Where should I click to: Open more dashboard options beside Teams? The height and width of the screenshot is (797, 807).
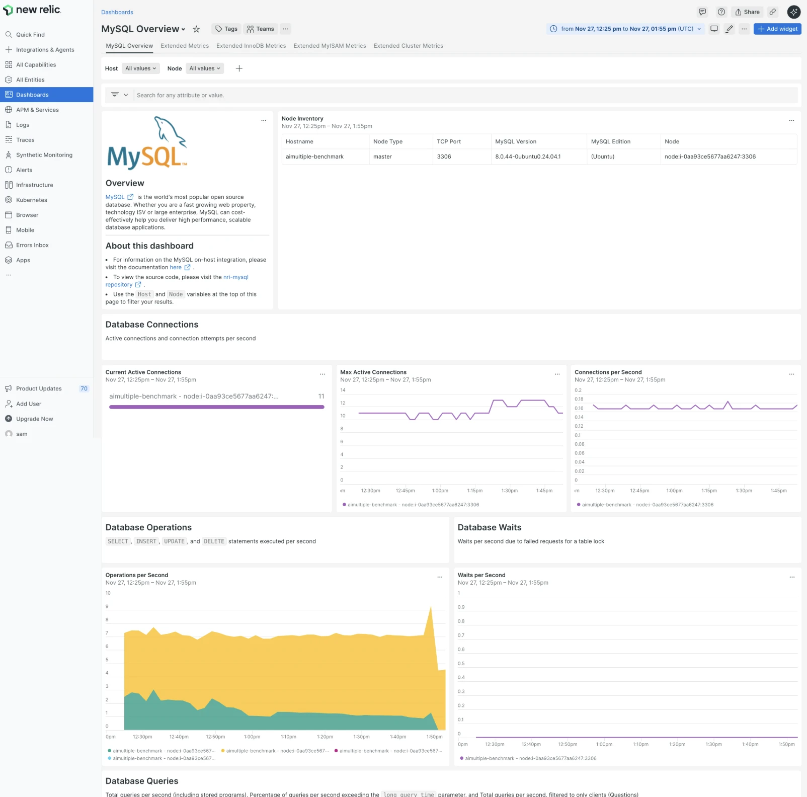coord(285,29)
